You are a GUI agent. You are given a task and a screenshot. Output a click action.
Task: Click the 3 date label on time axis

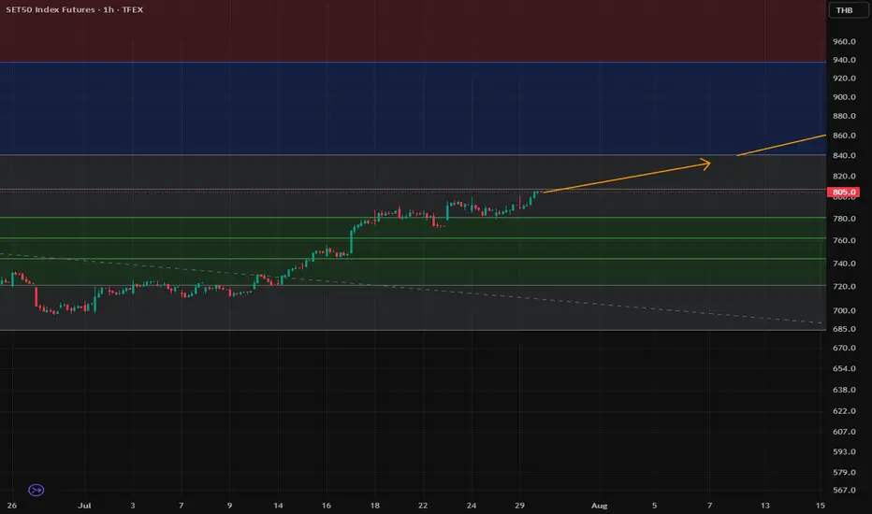pos(132,506)
